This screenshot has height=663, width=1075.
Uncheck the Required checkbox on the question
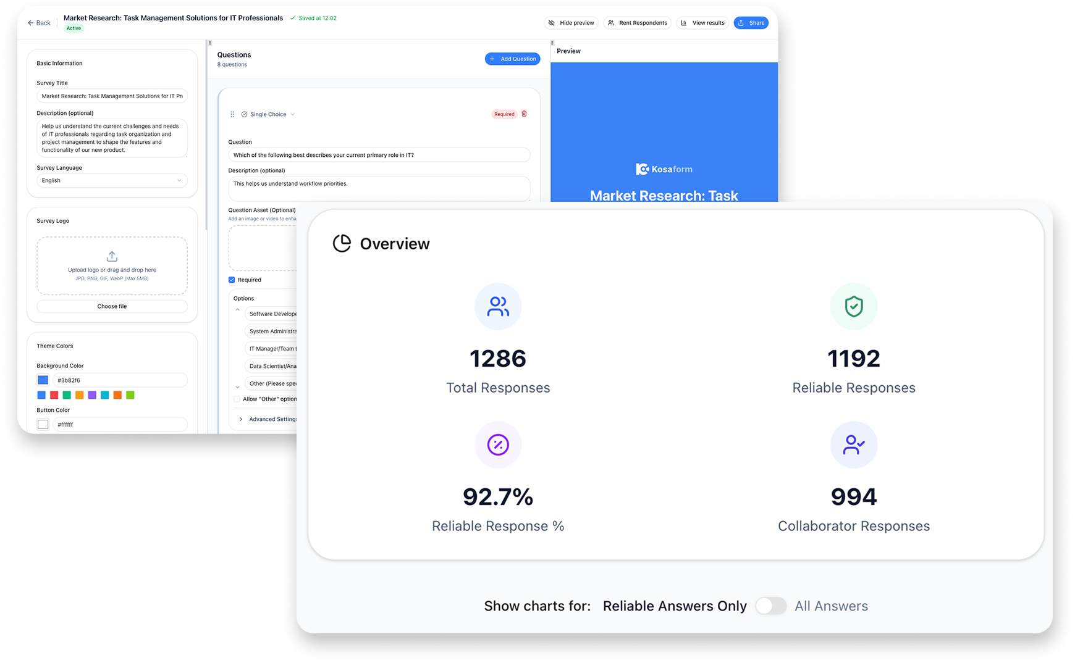232,280
